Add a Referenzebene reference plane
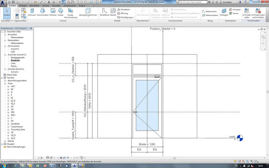The image size is (269, 168). tap(210, 15)
